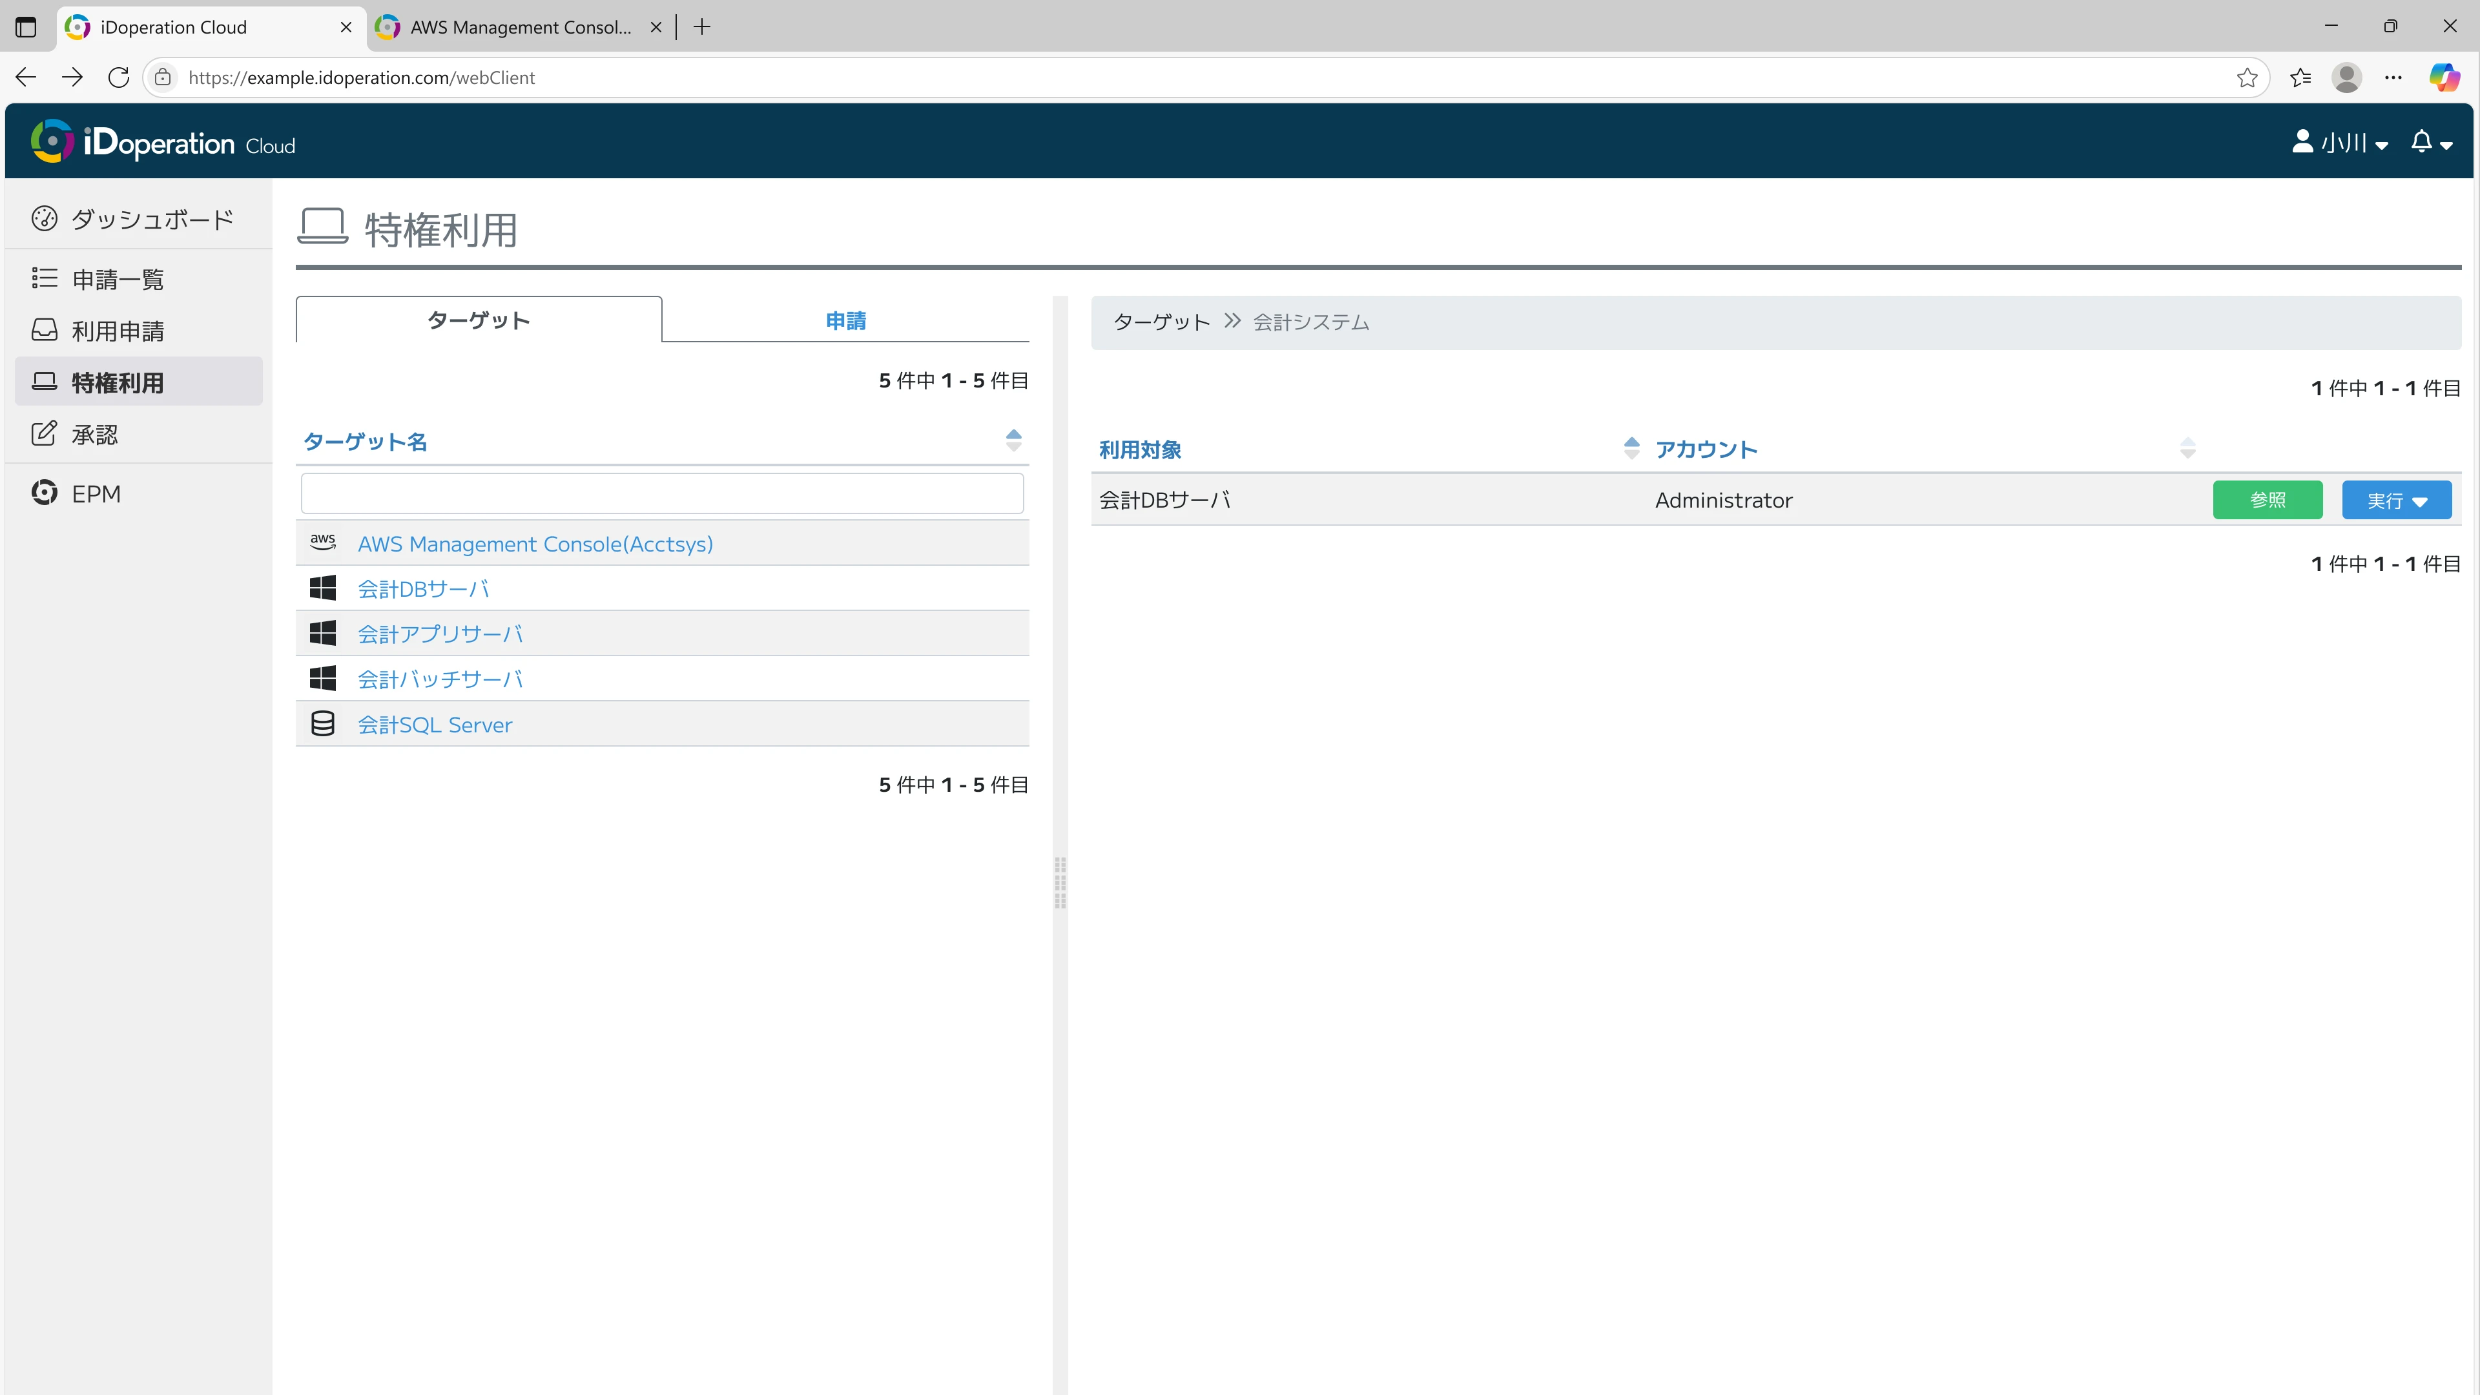Click the database icon beside 会計SQL Server
The width and height of the screenshot is (2480, 1395).
pos(322,724)
